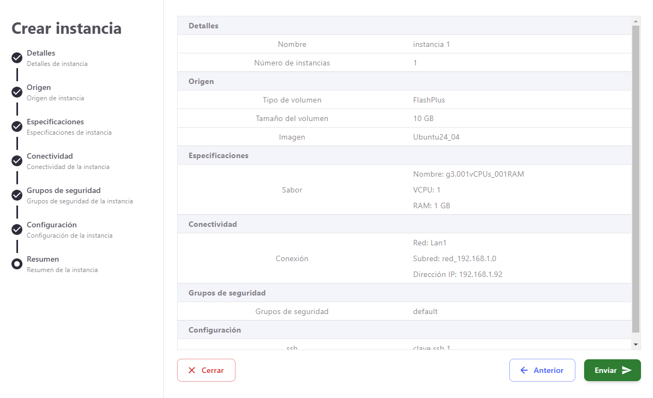Click the Detalles step checkmark icon

click(x=17, y=58)
